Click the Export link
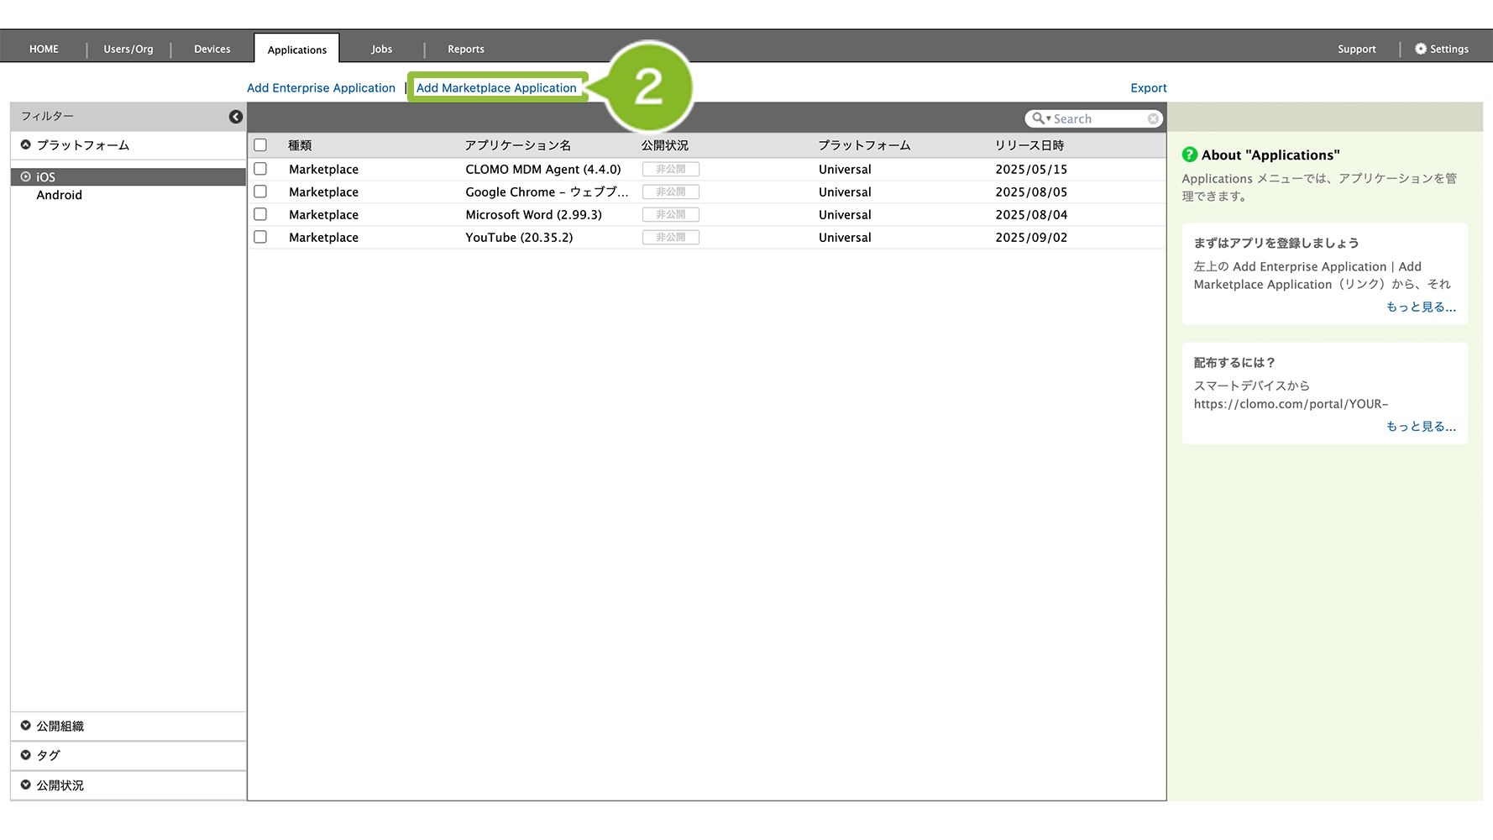Viewport: 1493px width, 840px height. 1148,88
